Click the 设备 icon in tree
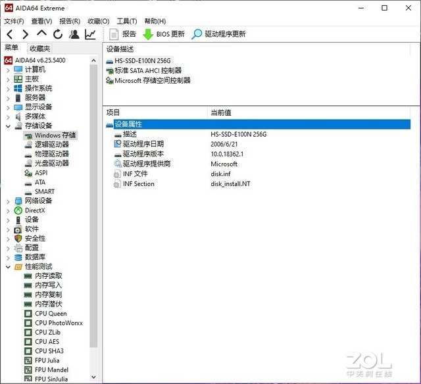 coord(18,220)
